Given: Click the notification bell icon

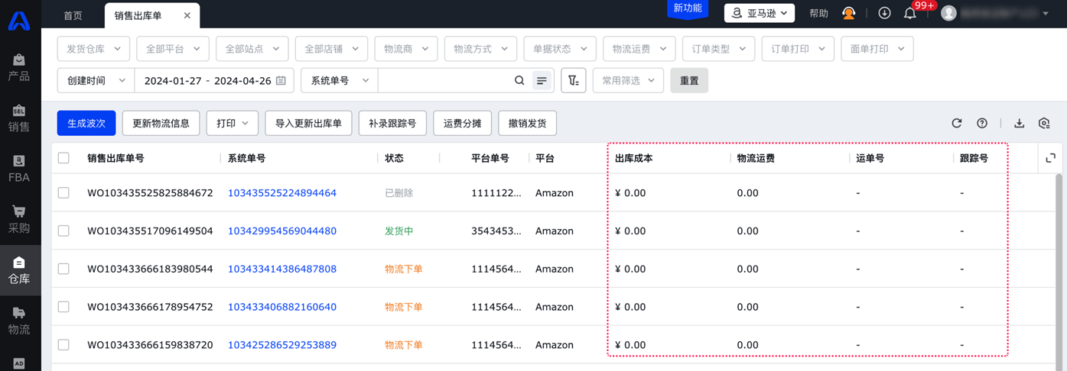Looking at the screenshot, I should [x=909, y=13].
